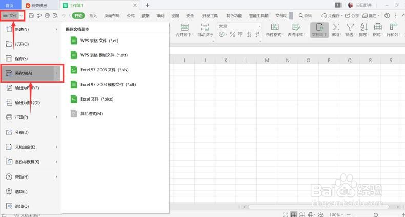The image size is (405, 217).
Task: Click the Print Preview icon in quick toolbar
Action: pos(55,16)
